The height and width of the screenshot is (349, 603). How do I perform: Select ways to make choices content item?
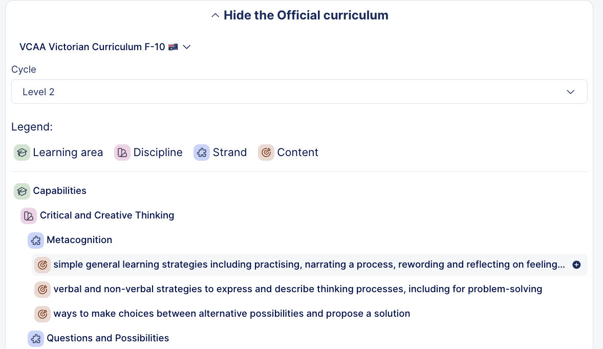(232, 314)
